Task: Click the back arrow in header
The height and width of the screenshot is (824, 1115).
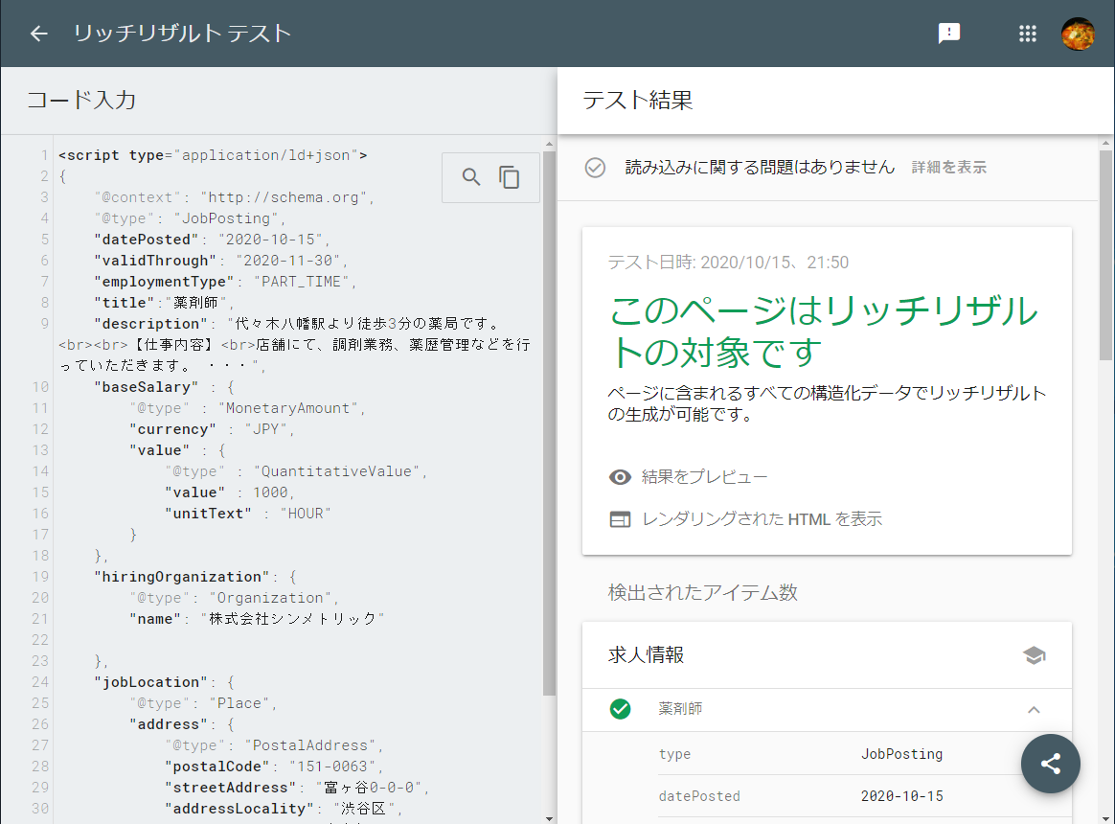Action: coord(38,34)
